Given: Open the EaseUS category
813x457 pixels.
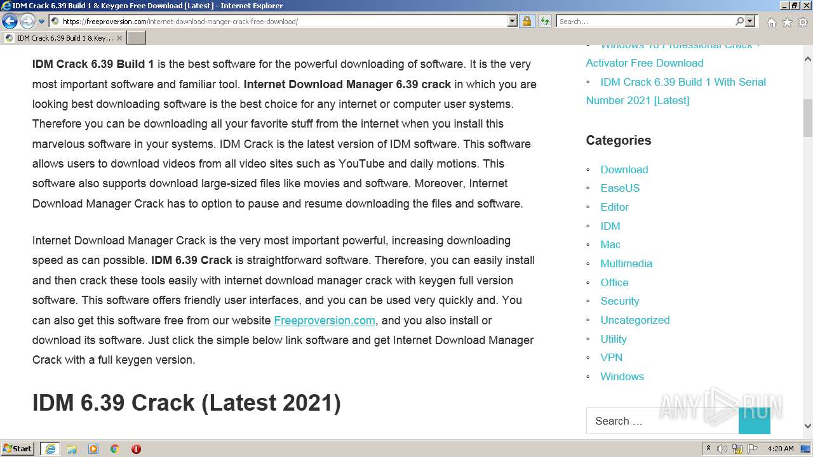Looking at the screenshot, I should 620,188.
